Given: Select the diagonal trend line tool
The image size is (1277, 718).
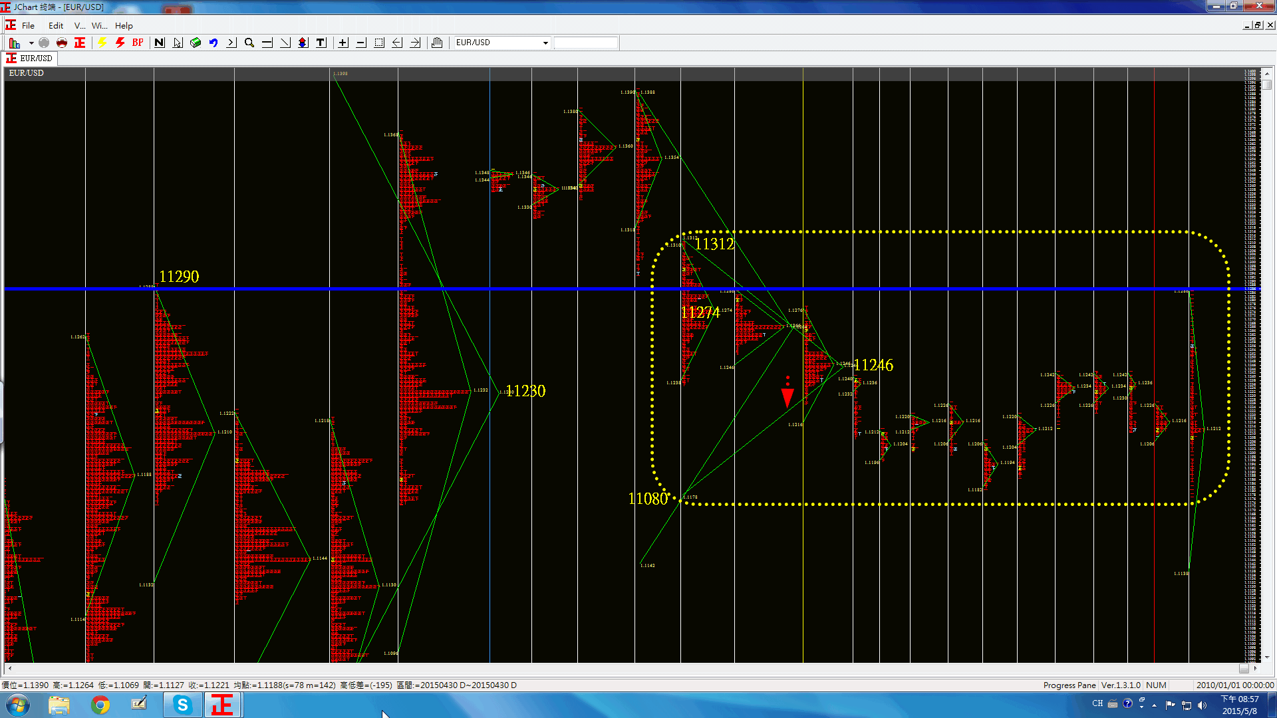Looking at the screenshot, I should [x=285, y=43].
